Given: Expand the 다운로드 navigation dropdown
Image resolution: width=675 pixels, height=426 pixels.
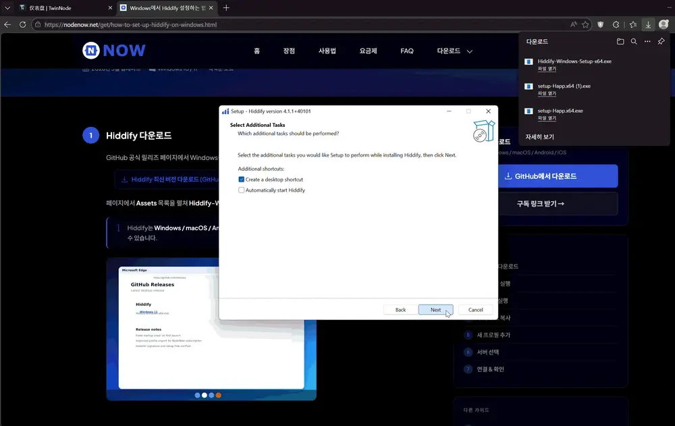Looking at the screenshot, I should tap(454, 51).
